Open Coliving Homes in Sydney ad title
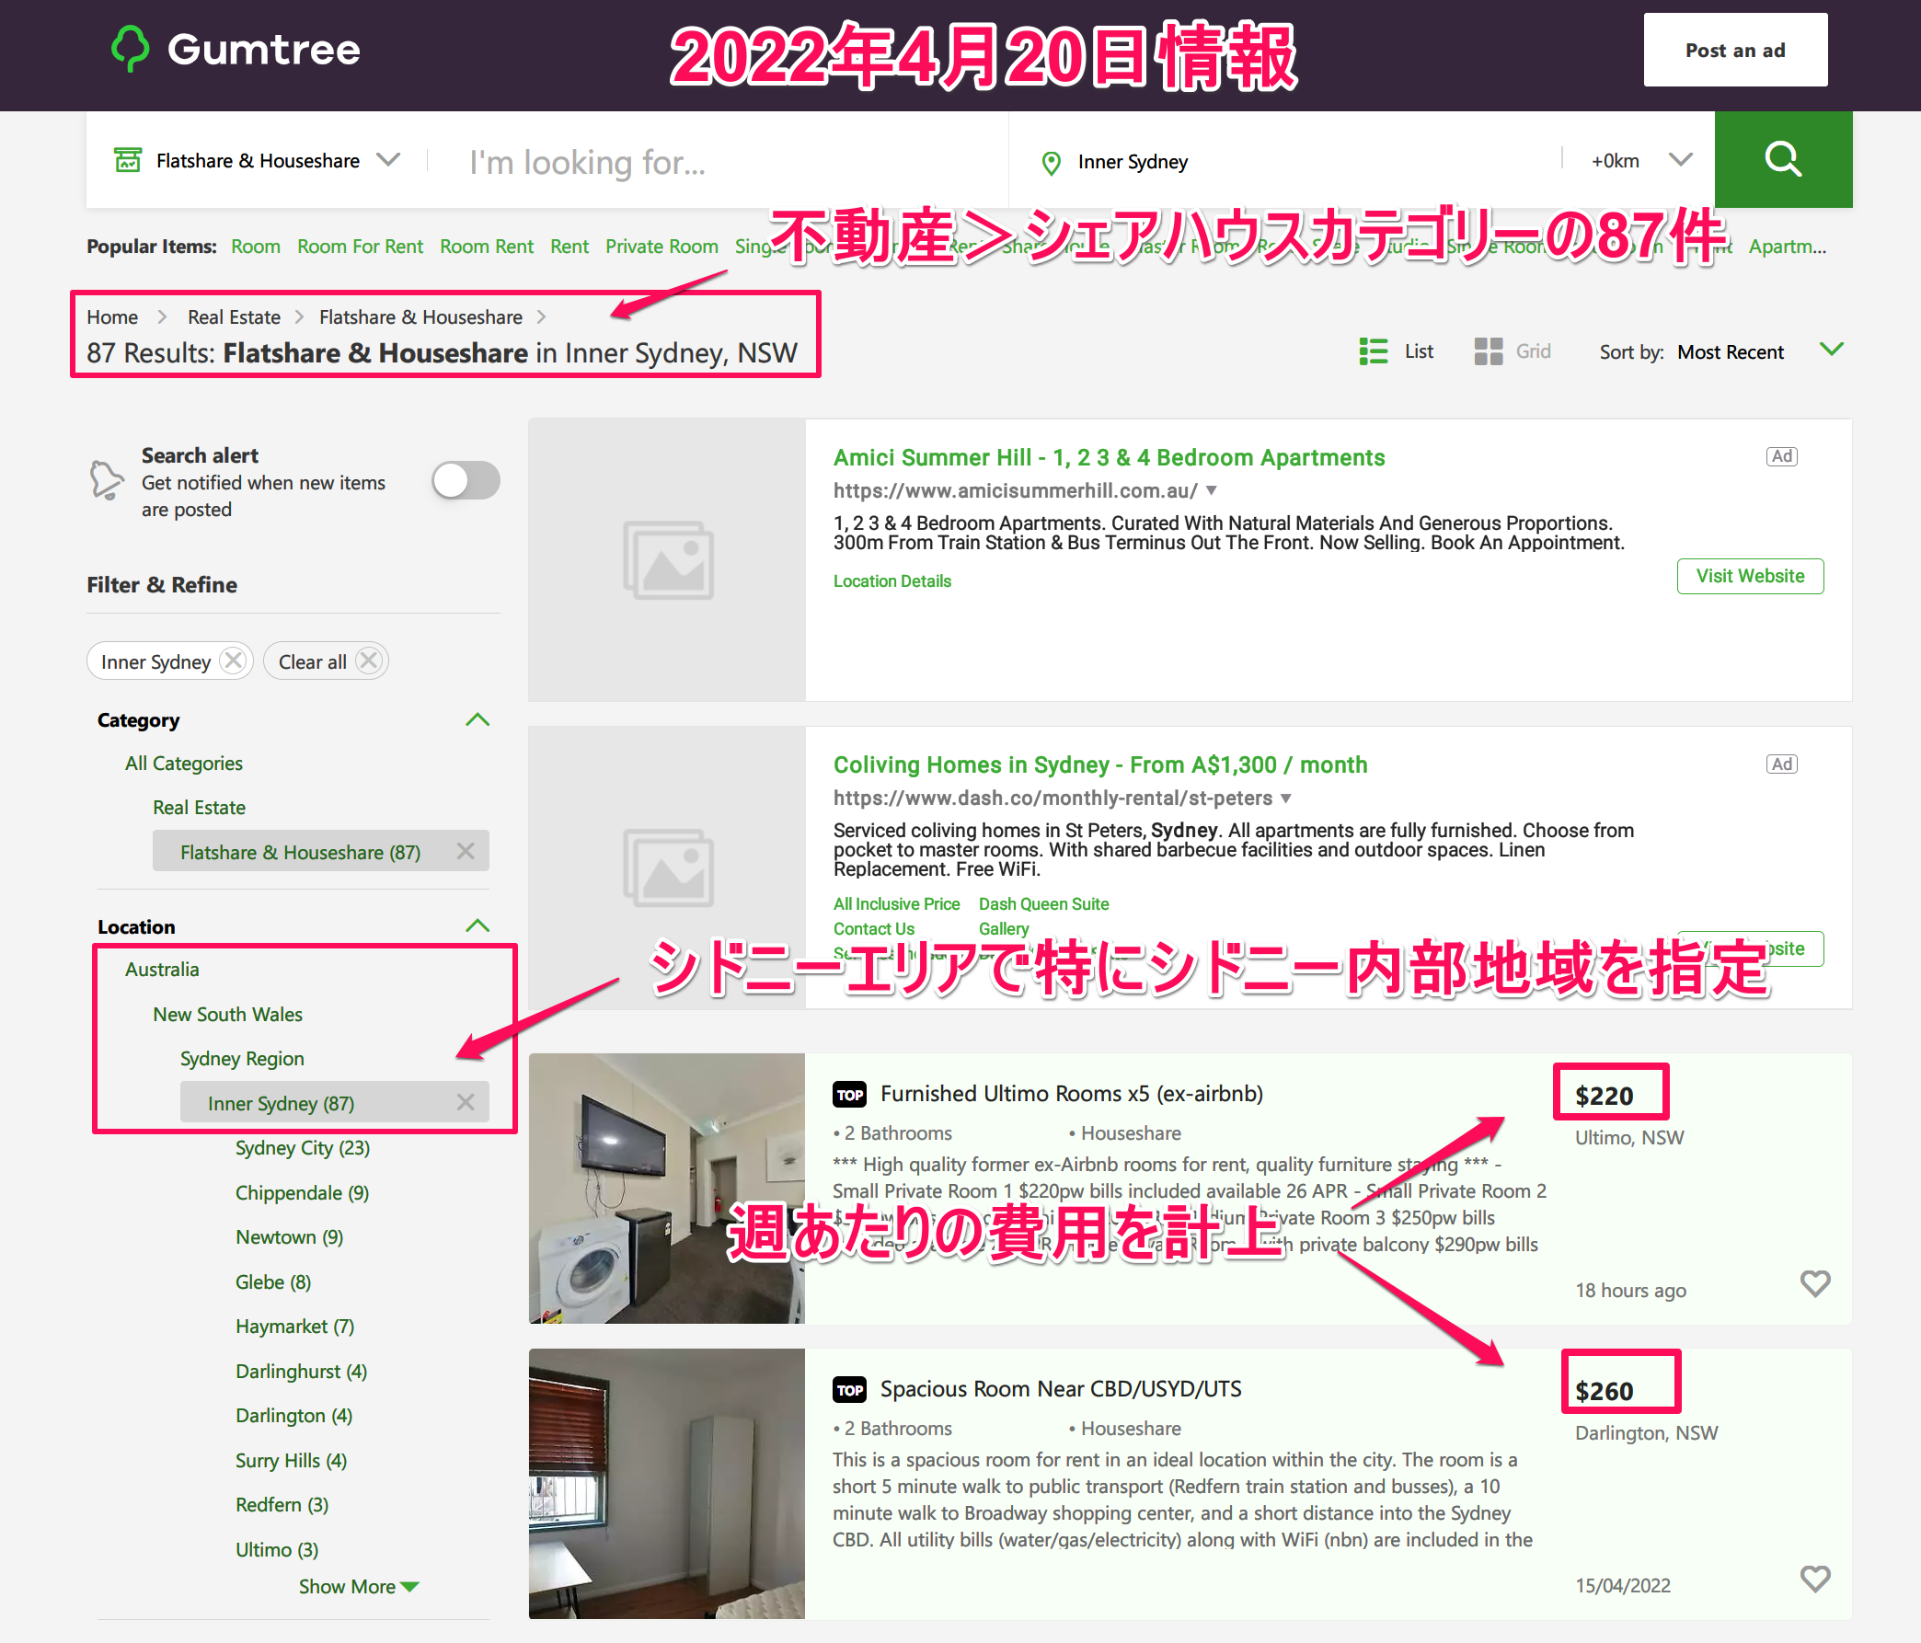This screenshot has width=1921, height=1643. (1099, 765)
